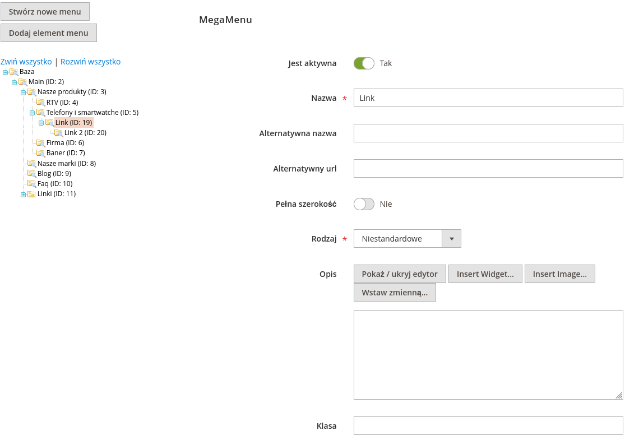Click the folder icon beside Blog
This screenshot has width=625, height=440.
[32, 173]
